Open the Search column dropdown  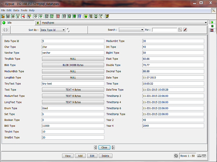tap(131, 30)
